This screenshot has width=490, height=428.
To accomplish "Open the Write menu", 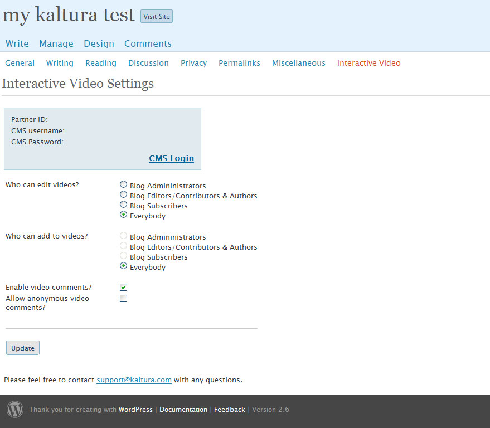I will click(17, 43).
